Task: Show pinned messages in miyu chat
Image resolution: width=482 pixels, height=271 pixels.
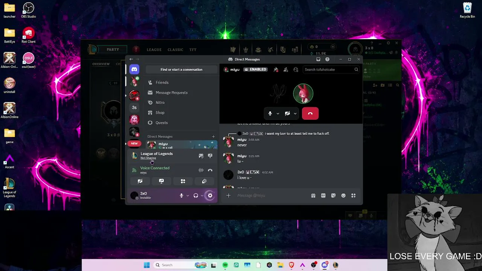Action: point(276,70)
